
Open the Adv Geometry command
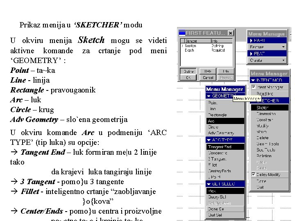tap(225, 133)
